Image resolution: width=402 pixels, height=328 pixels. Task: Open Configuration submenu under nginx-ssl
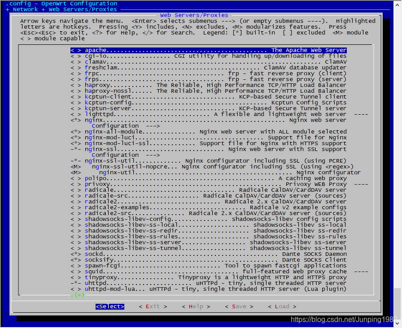click(126, 155)
